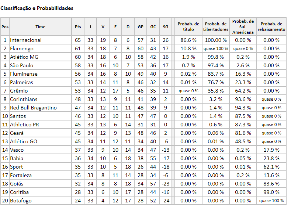Click the Classificação e Probabilidades title
Image resolution: width=291 pixels, height=209 pixels.
(37, 8)
